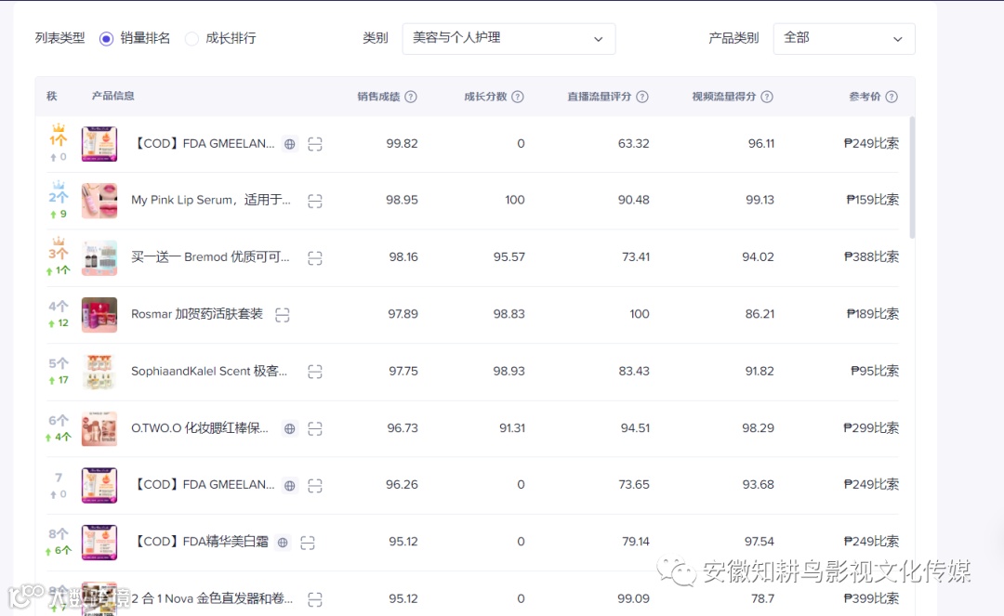
Task: Open the O.TWO.O 化妆腮红棒 product link
Action: [200, 427]
